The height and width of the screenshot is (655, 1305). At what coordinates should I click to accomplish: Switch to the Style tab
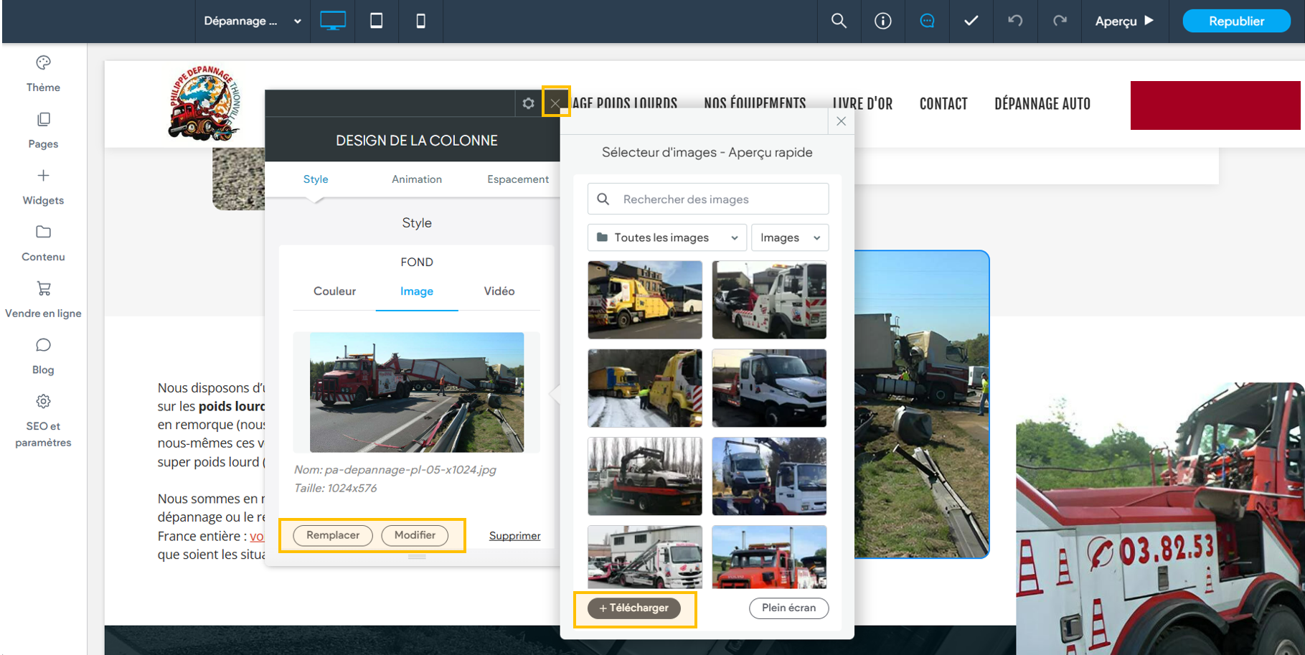tap(316, 179)
